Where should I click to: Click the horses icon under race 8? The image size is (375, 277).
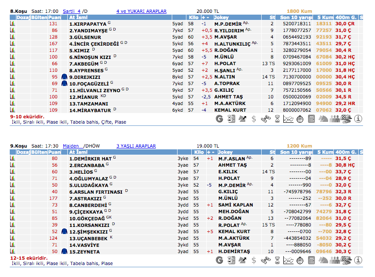pos(323,118)
